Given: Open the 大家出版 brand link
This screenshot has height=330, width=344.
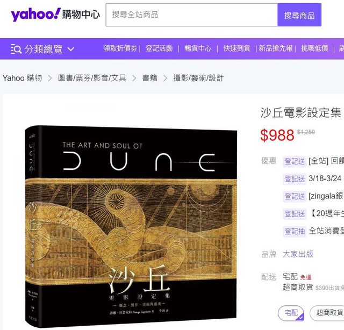Looking at the screenshot, I should click(298, 254).
